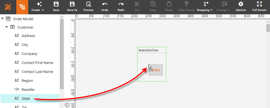Select the Reseller boolean field

click(x=28, y=90)
